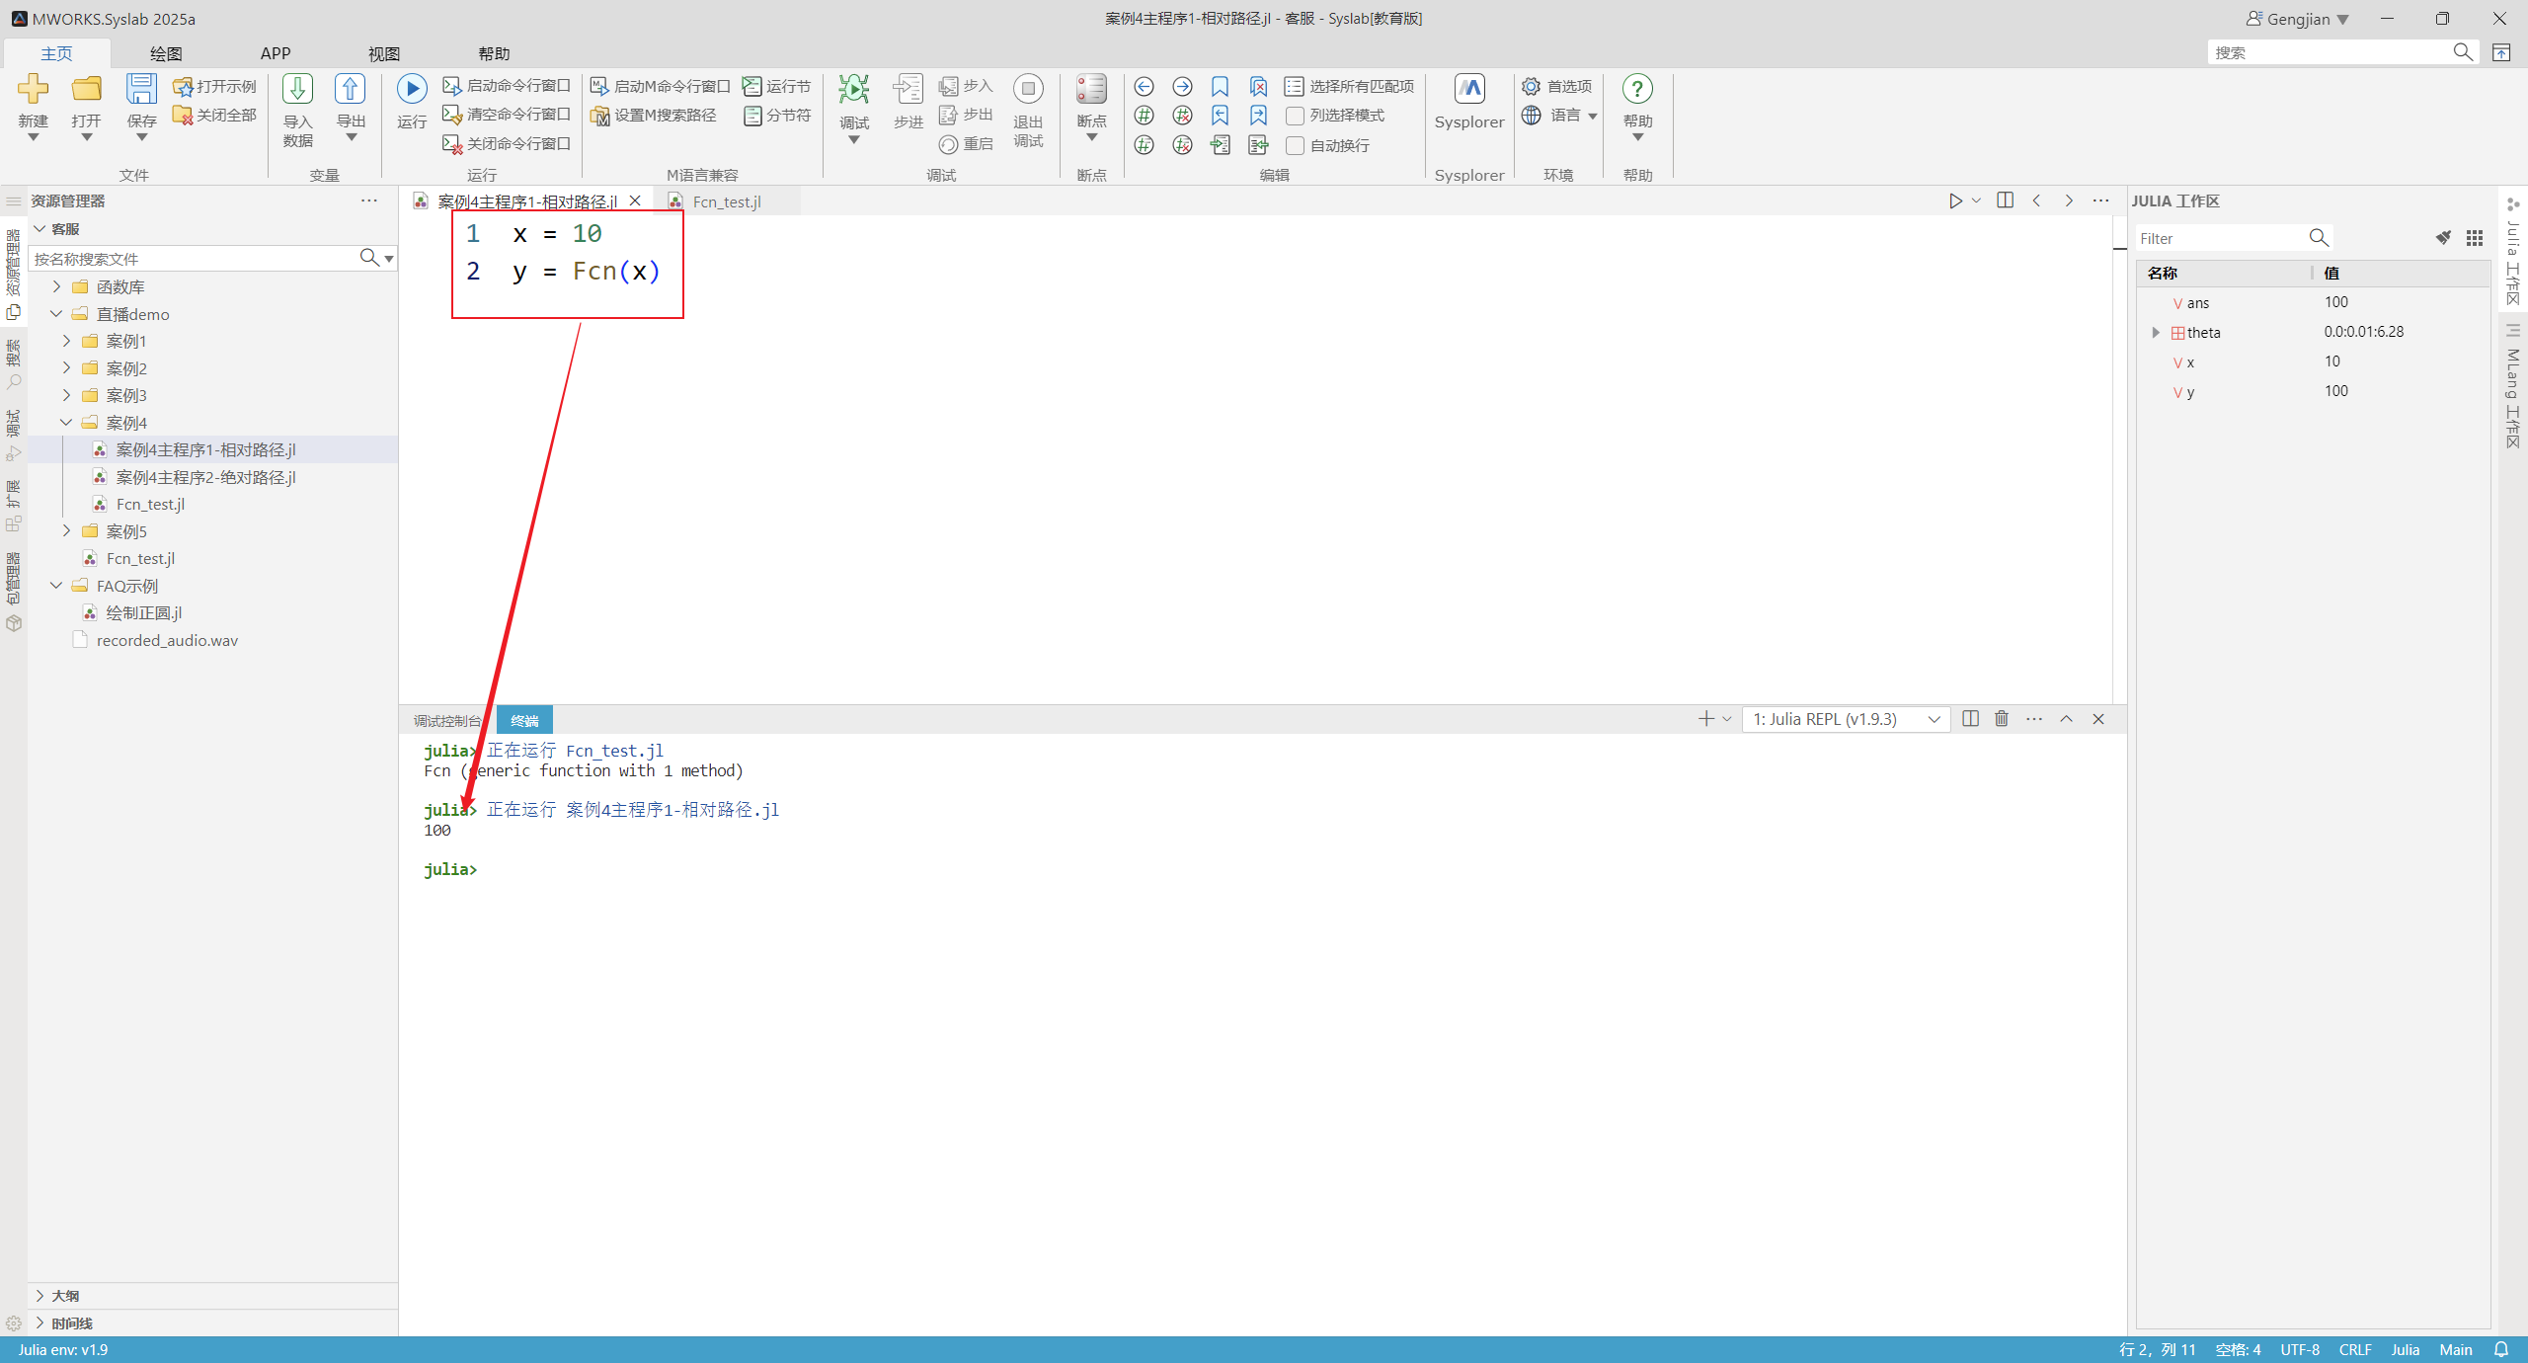2528x1363 pixels.
Task: Collapse the 直播demo folder
Action: 56,314
